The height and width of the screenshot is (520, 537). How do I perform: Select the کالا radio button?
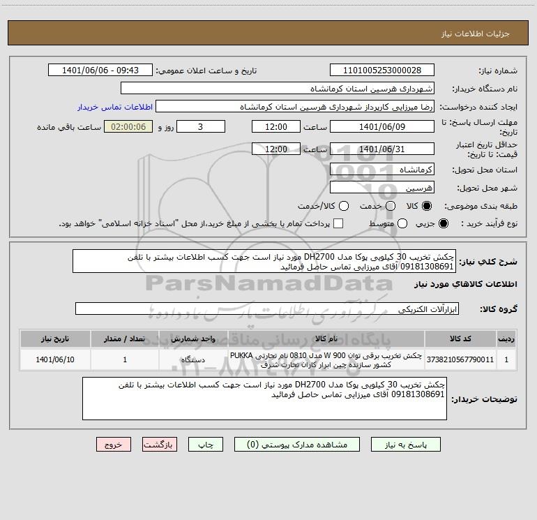pos(427,206)
